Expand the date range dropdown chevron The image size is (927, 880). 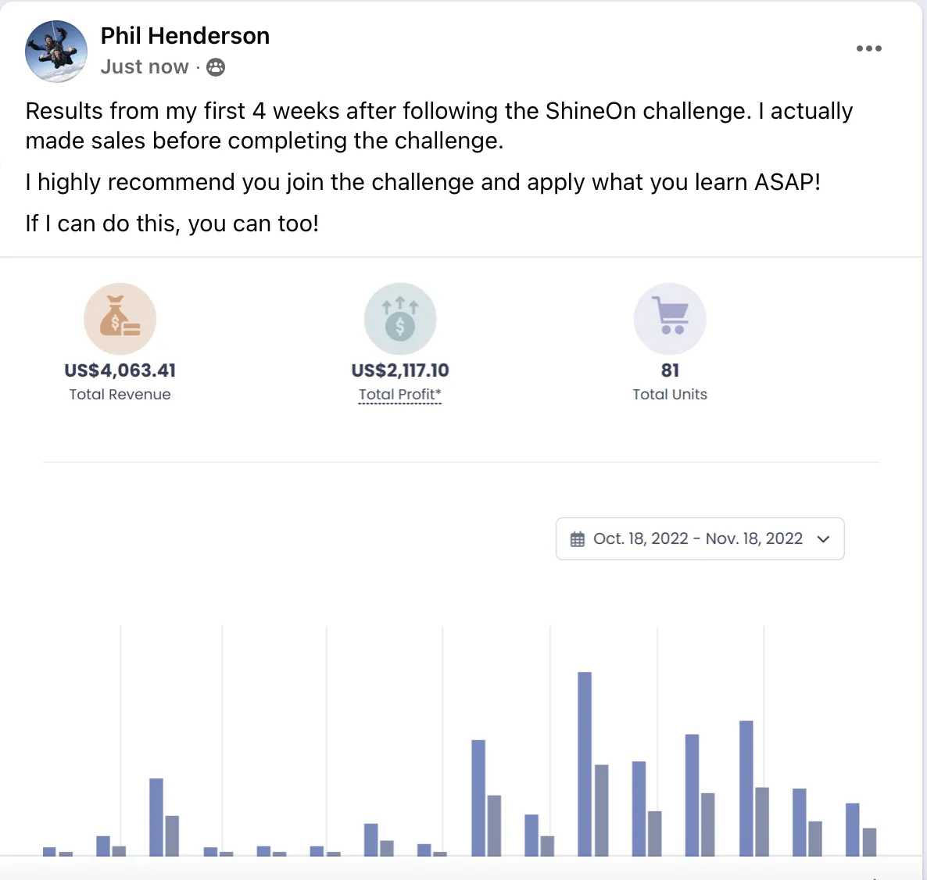[824, 539]
